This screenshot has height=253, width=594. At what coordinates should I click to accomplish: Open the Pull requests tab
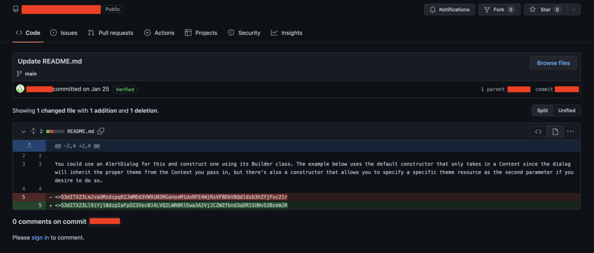point(111,33)
